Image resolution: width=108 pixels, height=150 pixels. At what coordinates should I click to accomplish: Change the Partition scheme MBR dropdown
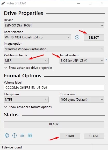(x=26, y=60)
